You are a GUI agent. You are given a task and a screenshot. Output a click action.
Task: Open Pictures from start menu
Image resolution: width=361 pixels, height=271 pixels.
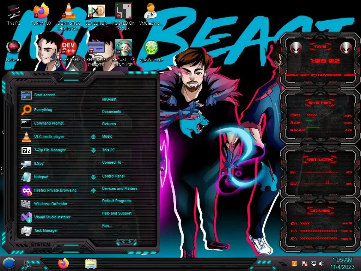coord(109,124)
